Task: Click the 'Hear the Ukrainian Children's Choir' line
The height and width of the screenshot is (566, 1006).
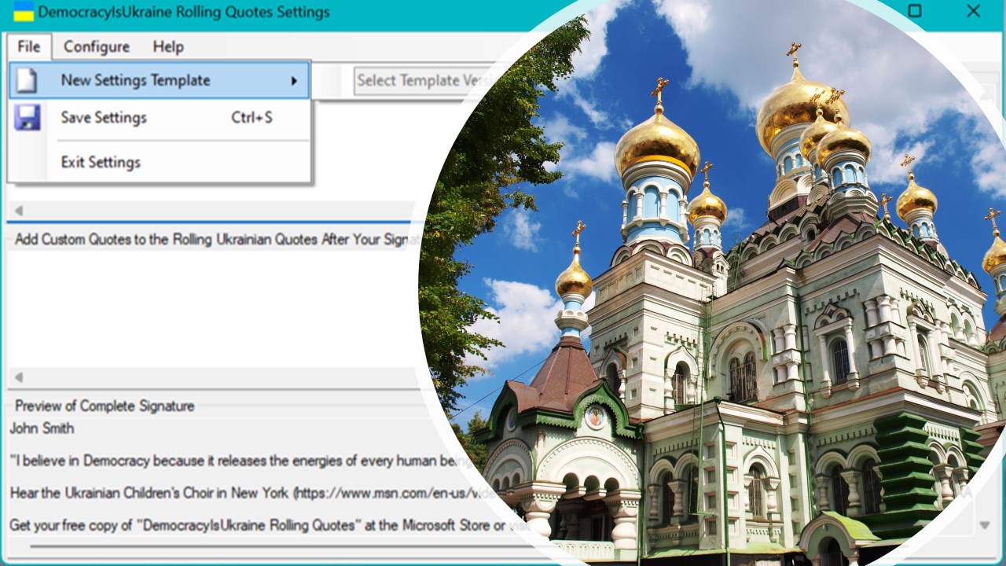Action: pyautogui.click(x=251, y=493)
